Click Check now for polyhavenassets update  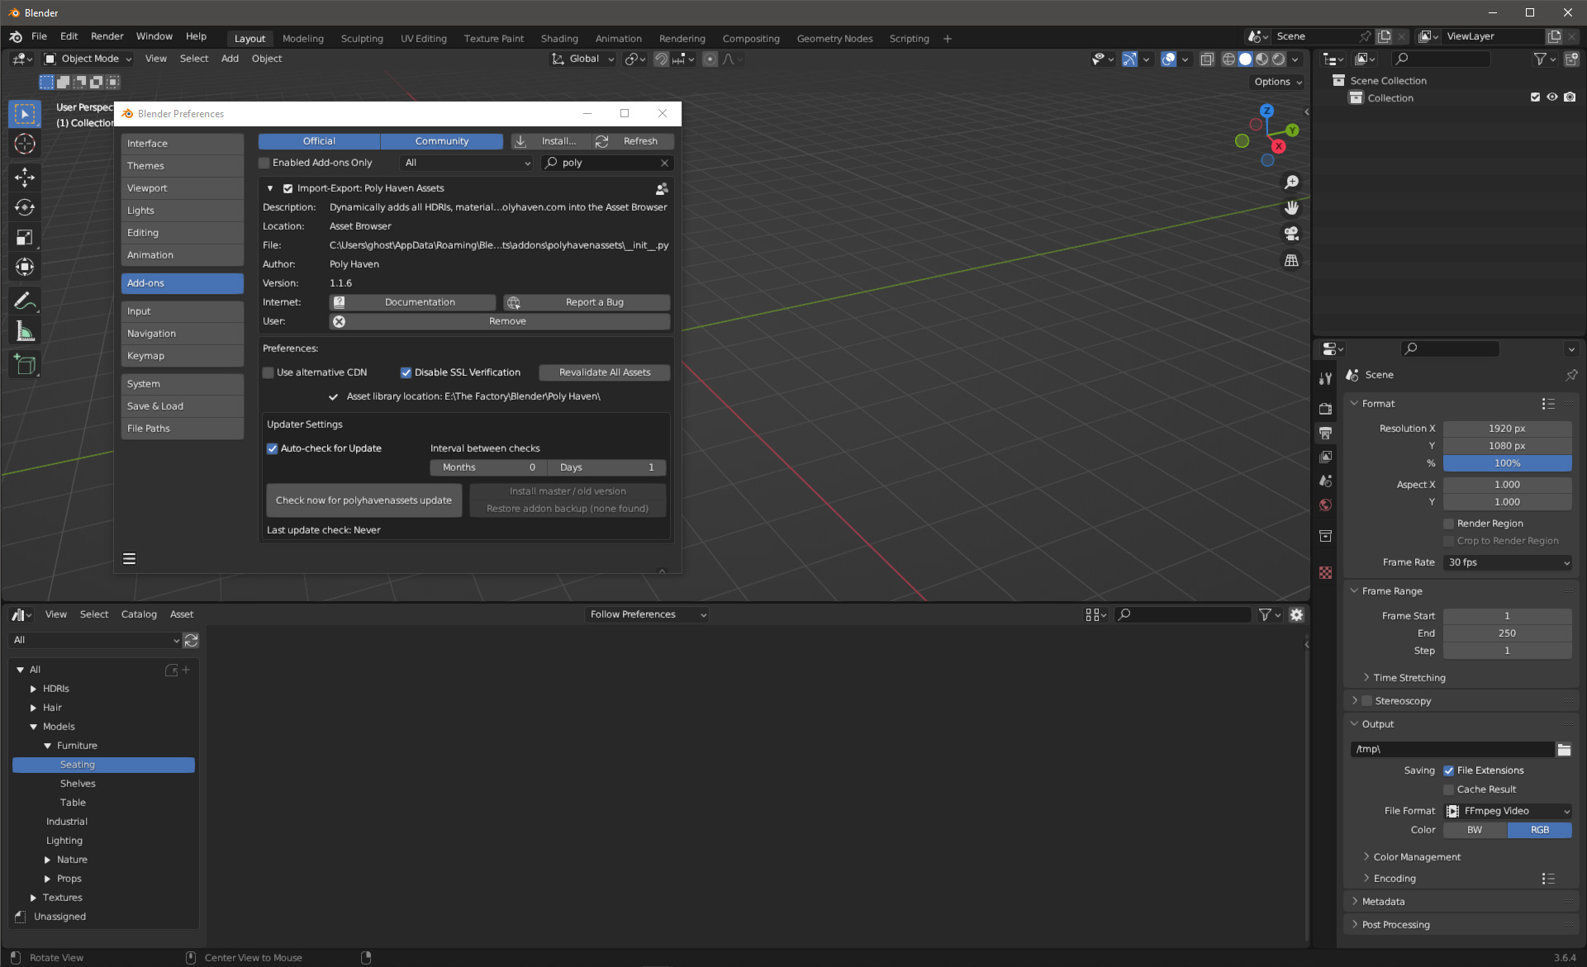pos(363,500)
